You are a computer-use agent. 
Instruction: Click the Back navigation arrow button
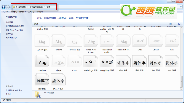pyautogui.click(x=4, y=7)
